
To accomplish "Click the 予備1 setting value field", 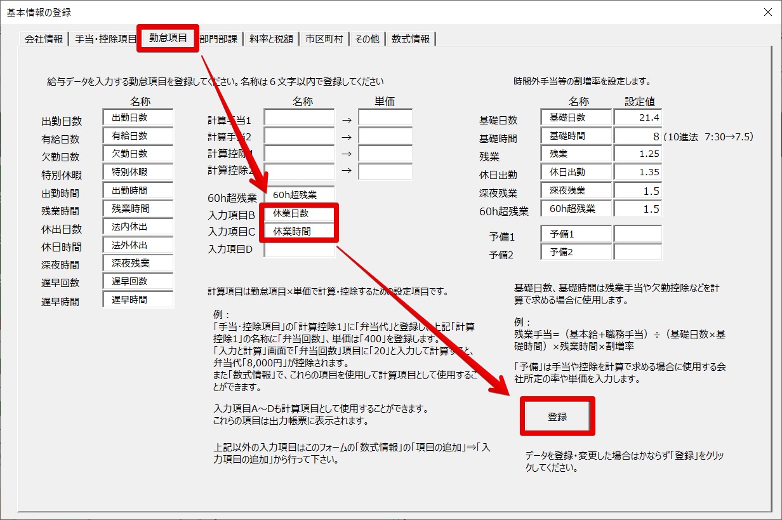I will click(638, 234).
